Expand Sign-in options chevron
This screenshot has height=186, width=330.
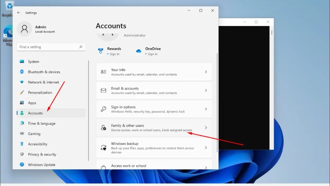point(206,109)
